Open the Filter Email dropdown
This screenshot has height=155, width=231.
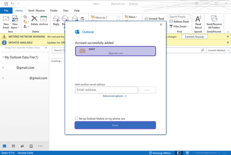tap(179, 26)
